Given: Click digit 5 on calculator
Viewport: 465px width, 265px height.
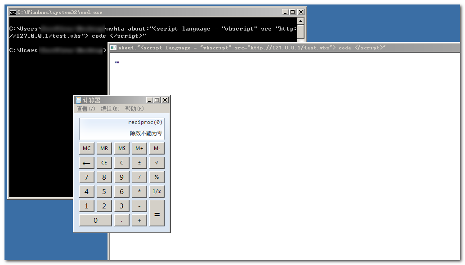Looking at the screenshot, I should [104, 192].
